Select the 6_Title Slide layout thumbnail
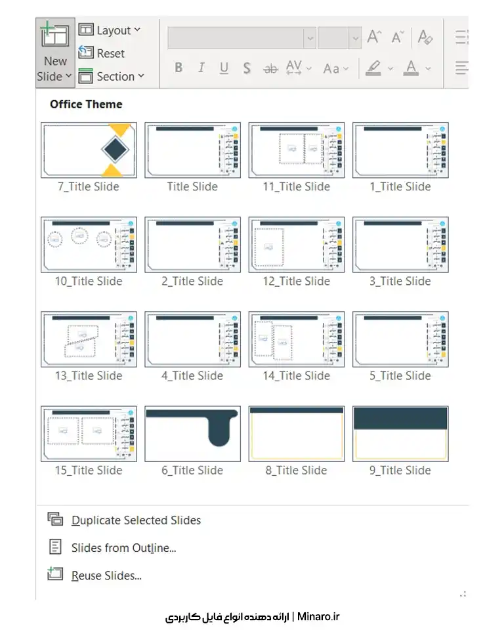The width and height of the screenshot is (504, 630). pos(192,434)
